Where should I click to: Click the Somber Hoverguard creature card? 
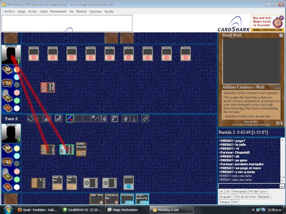[x=67, y=149]
